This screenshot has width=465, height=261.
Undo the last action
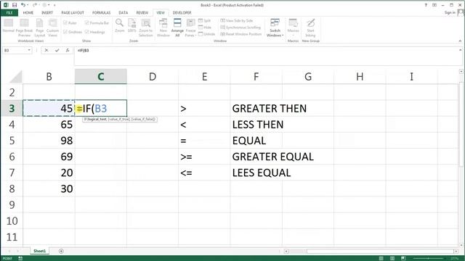click(23, 5)
